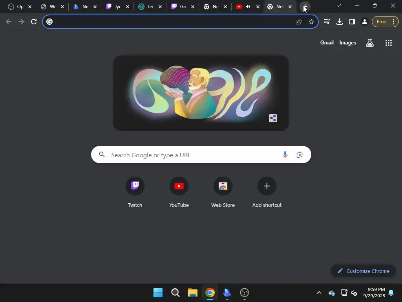The image size is (402, 302).
Task: Reload the page with the refresh icon
Action: tap(34, 22)
